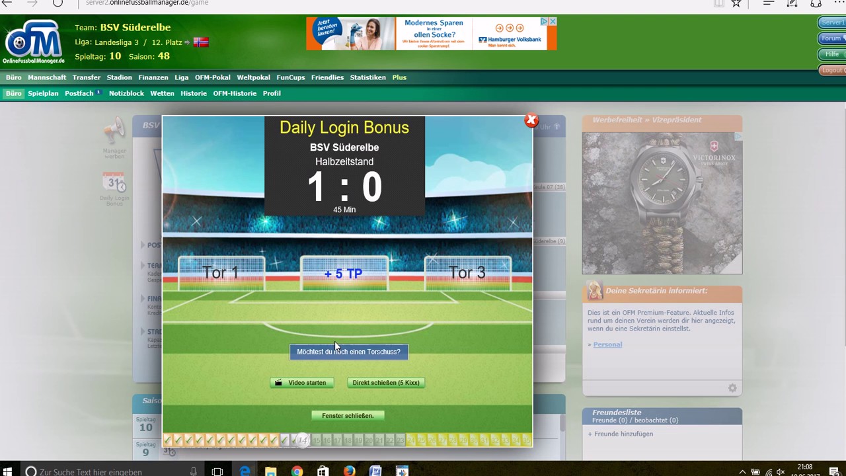Select the Tor 1 goal
The image size is (846, 476).
[x=221, y=272]
